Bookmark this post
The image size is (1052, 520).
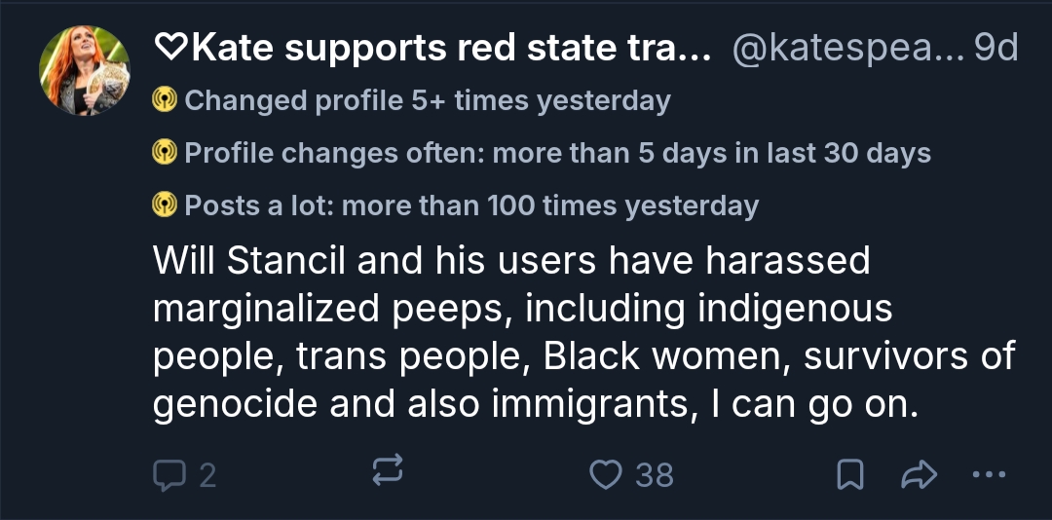coord(850,474)
